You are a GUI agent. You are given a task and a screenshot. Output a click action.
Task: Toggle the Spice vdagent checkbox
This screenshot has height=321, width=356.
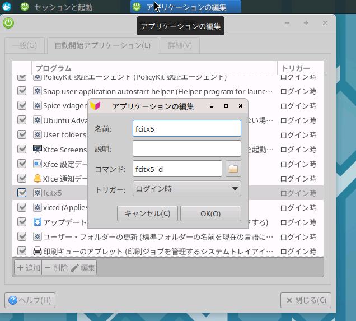[x=22, y=106]
